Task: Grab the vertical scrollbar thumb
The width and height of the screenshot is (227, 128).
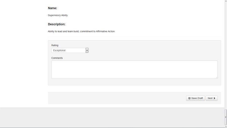Action: pyautogui.click(x=226, y=117)
